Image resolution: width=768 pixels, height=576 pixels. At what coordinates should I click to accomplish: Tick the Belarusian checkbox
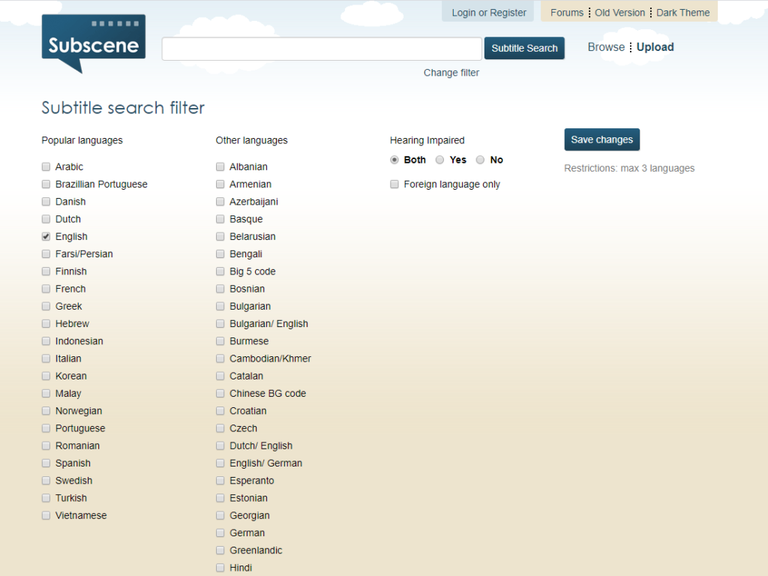[x=220, y=236]
